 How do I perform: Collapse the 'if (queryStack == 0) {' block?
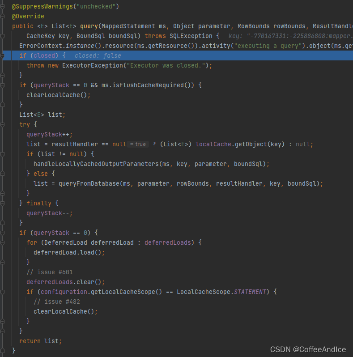pyautogui.click(x=3, y=233)
